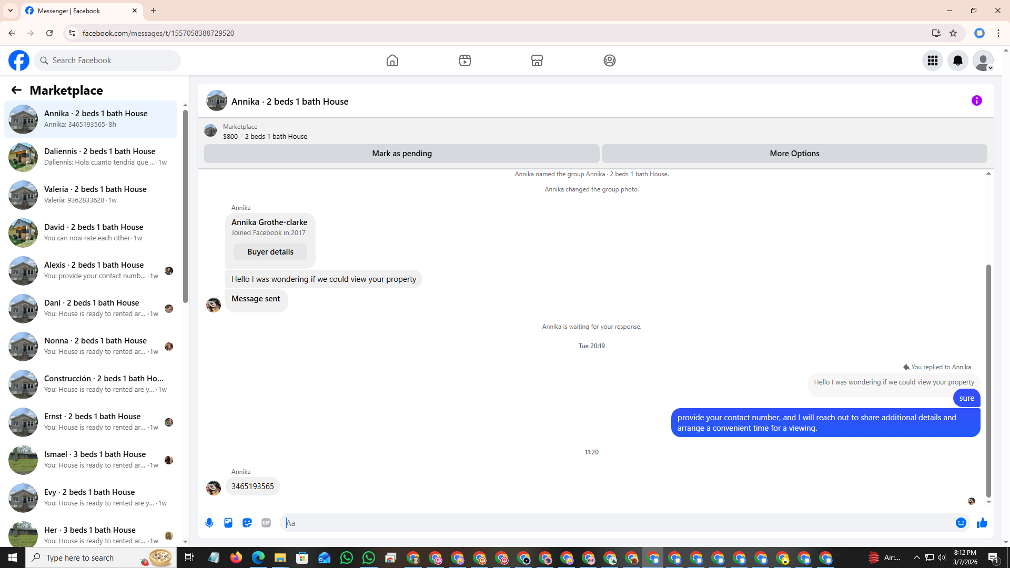
Task: Open the Ernst conversation
Action: pyautogui.click(x=90, y=422)
